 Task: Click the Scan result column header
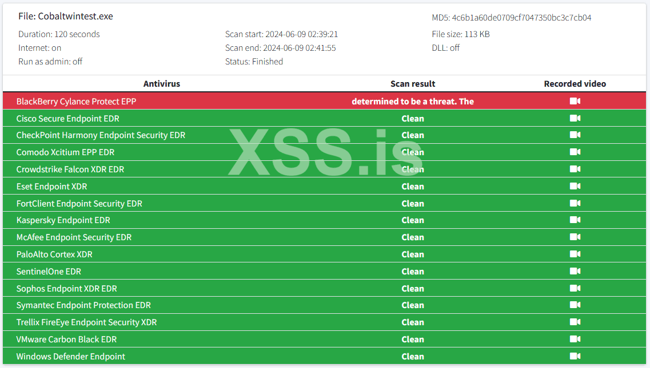(x=413, y=84)
